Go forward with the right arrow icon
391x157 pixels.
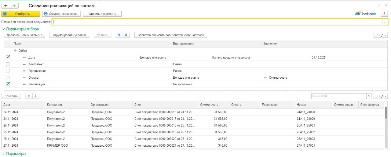(14, 5)
